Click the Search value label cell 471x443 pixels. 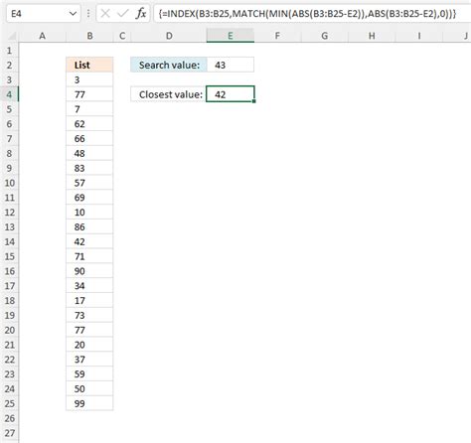coord(169,65)
